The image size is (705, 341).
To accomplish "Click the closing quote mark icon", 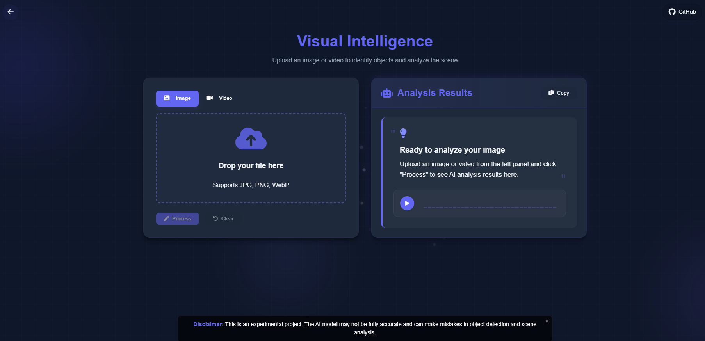I will 563,176.
